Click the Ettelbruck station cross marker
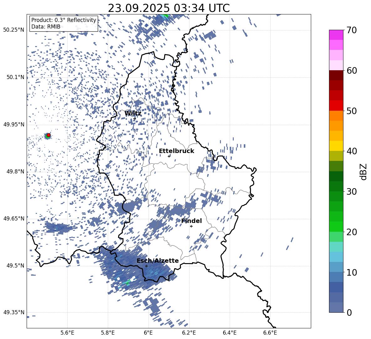 click(169, 156)
